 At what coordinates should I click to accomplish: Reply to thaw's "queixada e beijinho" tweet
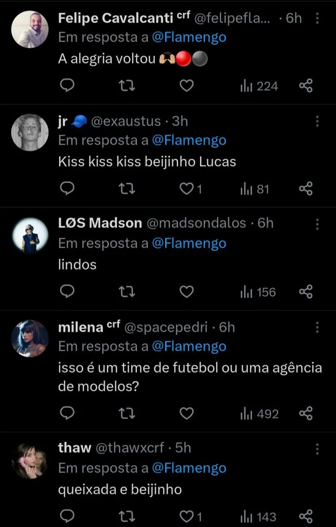[x=68, y=516]
